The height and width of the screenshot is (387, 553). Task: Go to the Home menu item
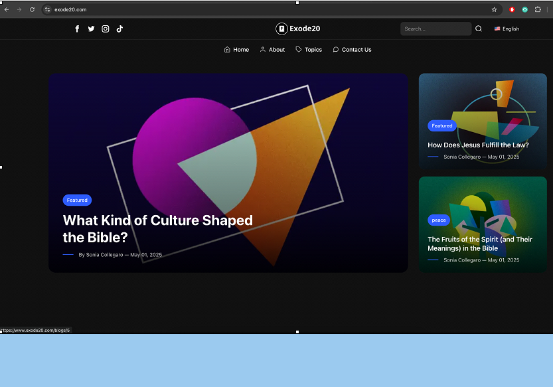coord(236,50)
